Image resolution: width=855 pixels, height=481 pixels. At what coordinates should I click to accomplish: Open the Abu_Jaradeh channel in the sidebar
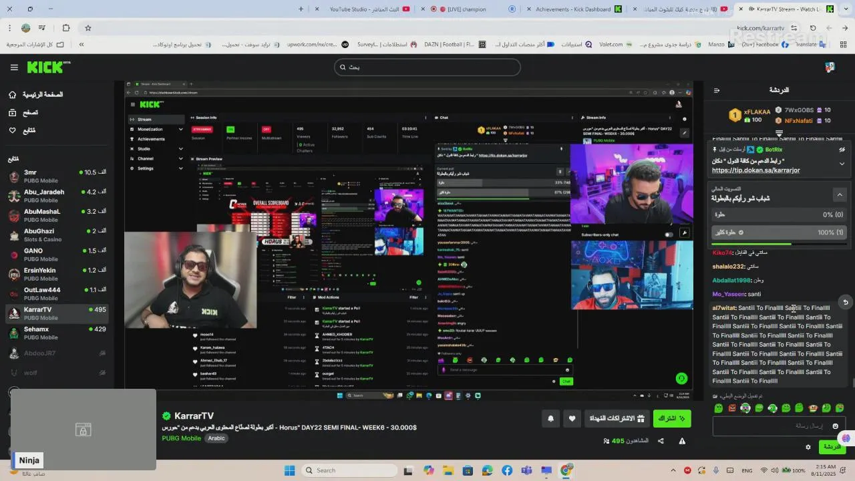(56, 196)
